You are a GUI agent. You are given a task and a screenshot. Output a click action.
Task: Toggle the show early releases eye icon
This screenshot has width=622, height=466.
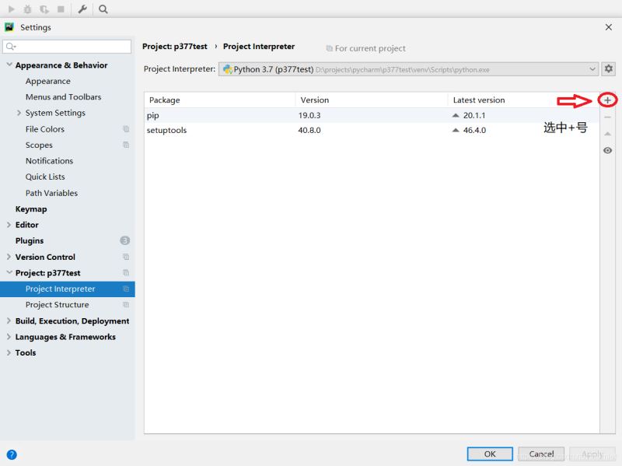click(607, 150)
